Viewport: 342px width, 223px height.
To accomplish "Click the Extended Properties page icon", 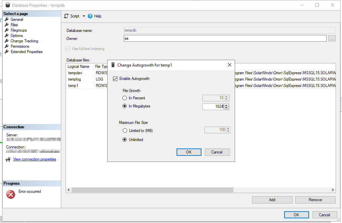I will (x=7, y=51).
